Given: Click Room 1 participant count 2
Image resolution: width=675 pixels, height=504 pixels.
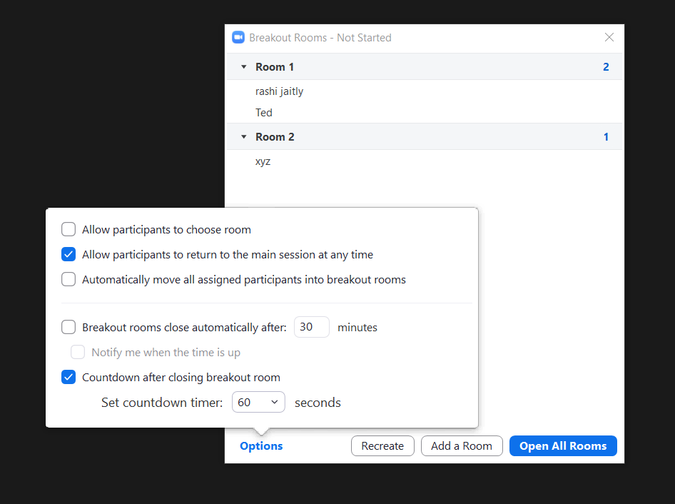Looking at the screenshot, I should point(606,67).
